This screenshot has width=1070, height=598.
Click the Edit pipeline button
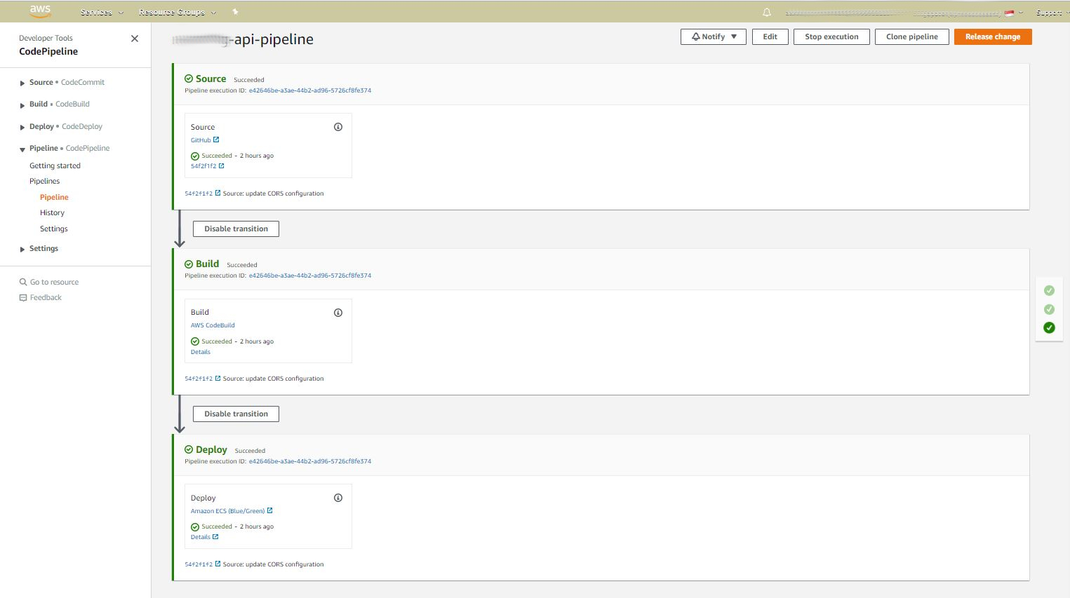point(770,36)
